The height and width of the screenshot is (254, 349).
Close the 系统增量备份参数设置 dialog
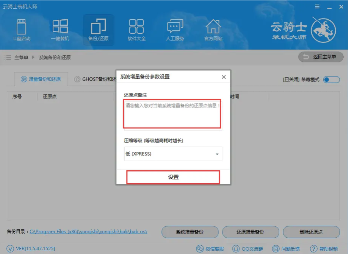pos(224,77)
